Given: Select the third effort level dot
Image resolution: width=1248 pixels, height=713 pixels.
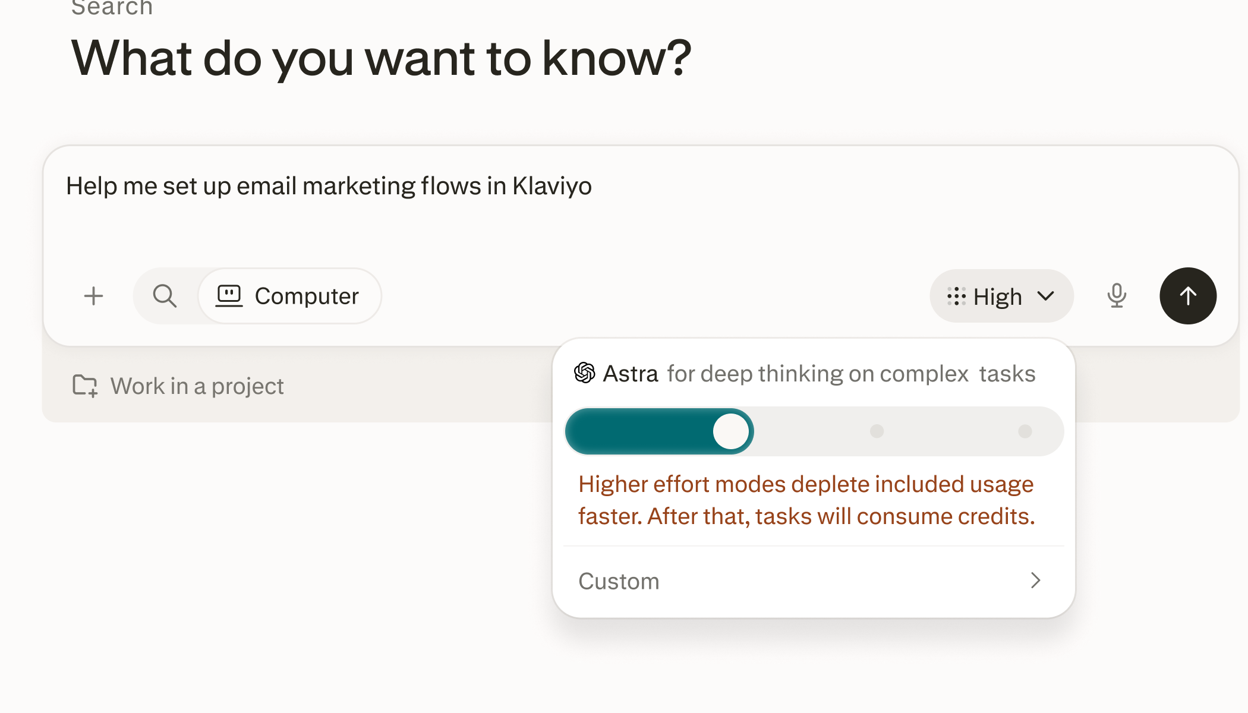Looking at the screenshot, I should pyautogui.click(x=877, y=431).
